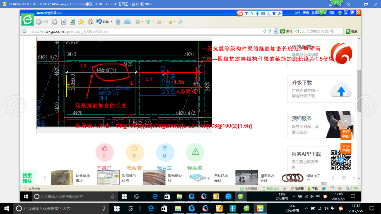Click the orange QQ咨询 button

(x=346, y=148)
